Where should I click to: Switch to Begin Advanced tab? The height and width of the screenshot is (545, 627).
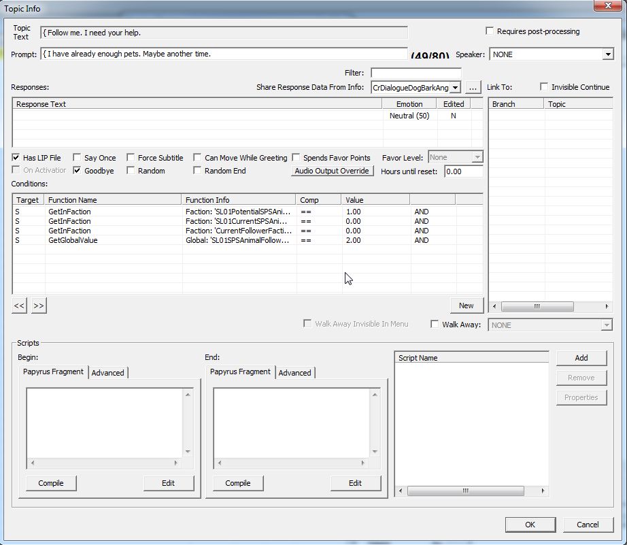pyautogui.click(x=107, y=373)
